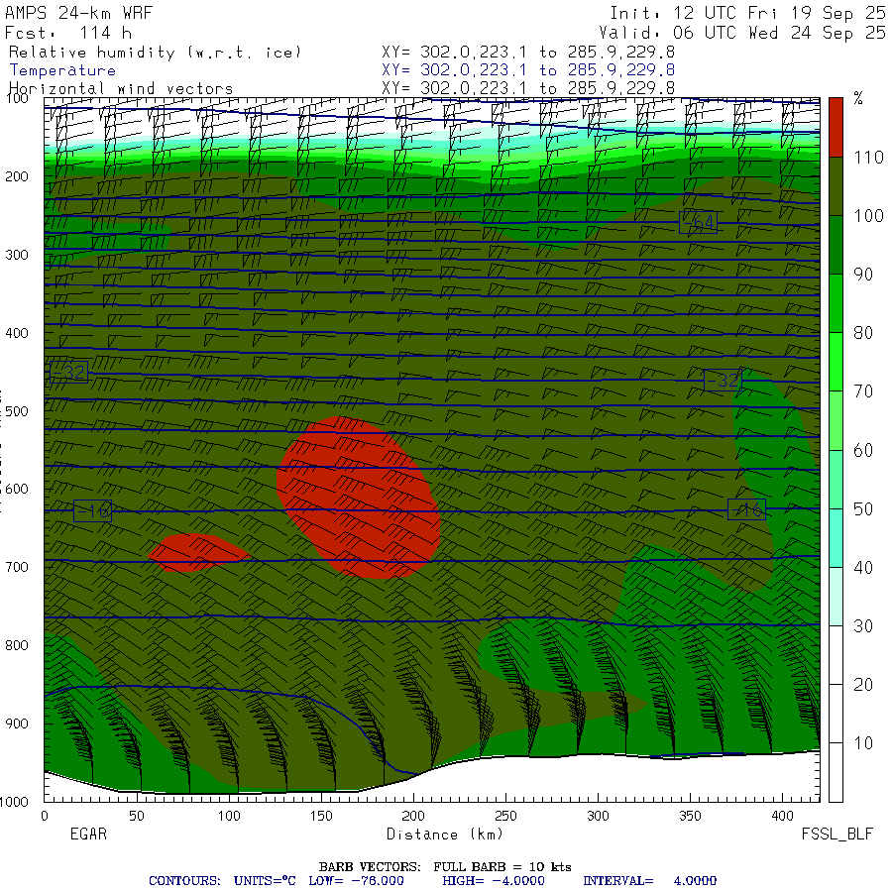Click the -64 temperature contour label
The height and width of the screenshot is (892, 892).
click(x=699, y=223)
